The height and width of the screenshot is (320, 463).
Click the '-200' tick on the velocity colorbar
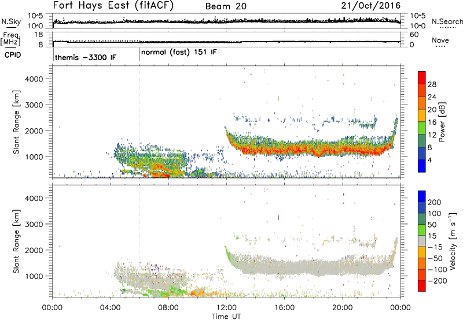pos(437,281)
